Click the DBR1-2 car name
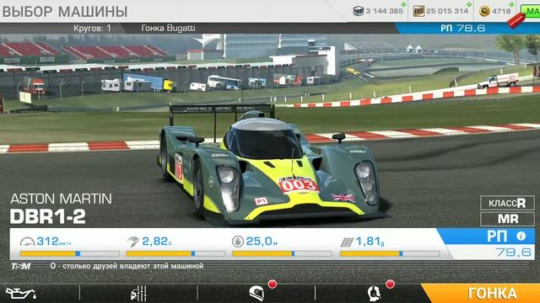The image size is (540, 303). 47,216
